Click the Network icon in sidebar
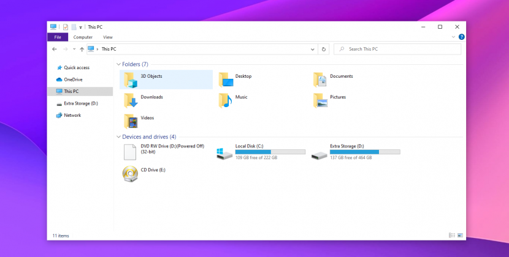Screen dimensions: 509x257 (59, 116)
